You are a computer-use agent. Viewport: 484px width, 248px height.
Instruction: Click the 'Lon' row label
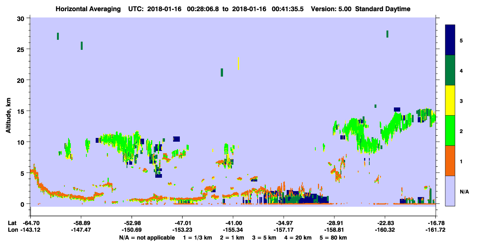(12, 230)
